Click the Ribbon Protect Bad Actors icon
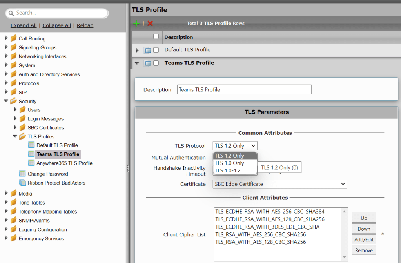The width and height of the screenshot is (401, 263). pyautogui.click(x=23, y=183)
